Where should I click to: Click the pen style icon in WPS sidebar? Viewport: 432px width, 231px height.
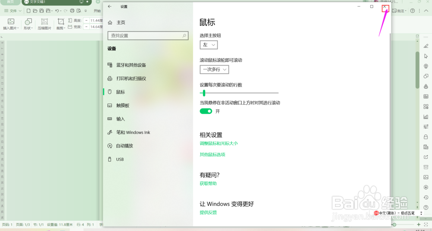point(426,46)
